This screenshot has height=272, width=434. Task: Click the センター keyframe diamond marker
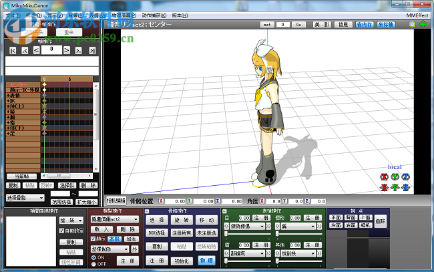(44, 84)
